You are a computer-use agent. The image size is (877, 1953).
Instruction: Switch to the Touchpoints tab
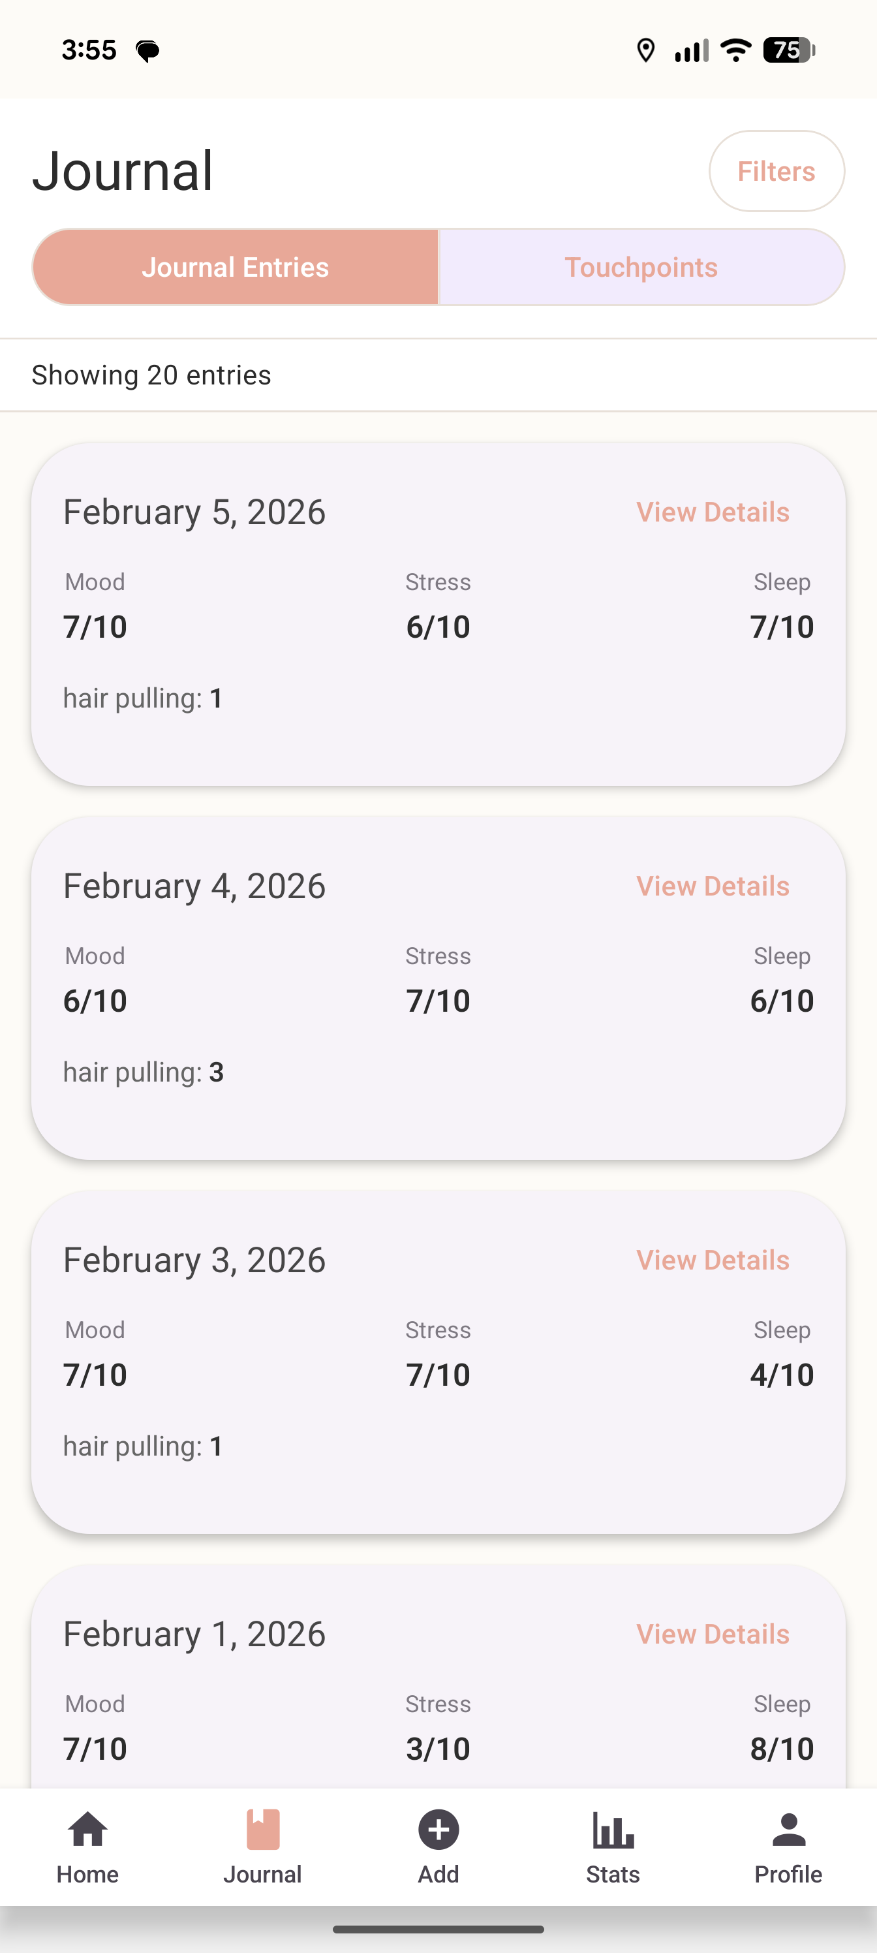(641, 268)
